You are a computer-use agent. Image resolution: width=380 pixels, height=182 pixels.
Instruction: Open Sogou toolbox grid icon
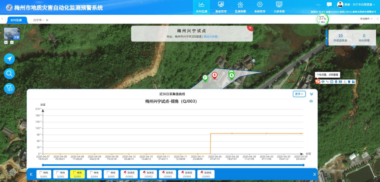click(353, 82)
